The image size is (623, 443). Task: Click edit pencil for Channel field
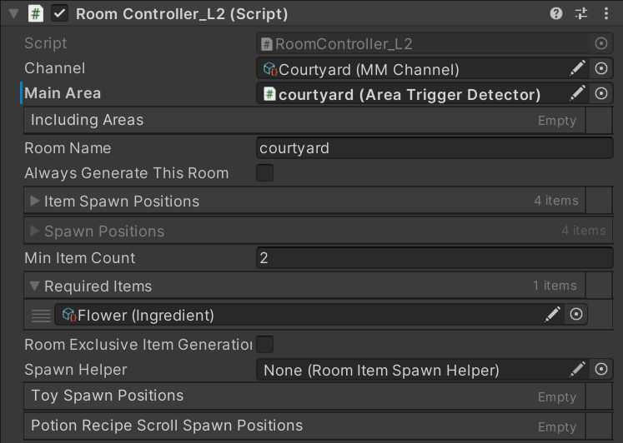(577, 69)
